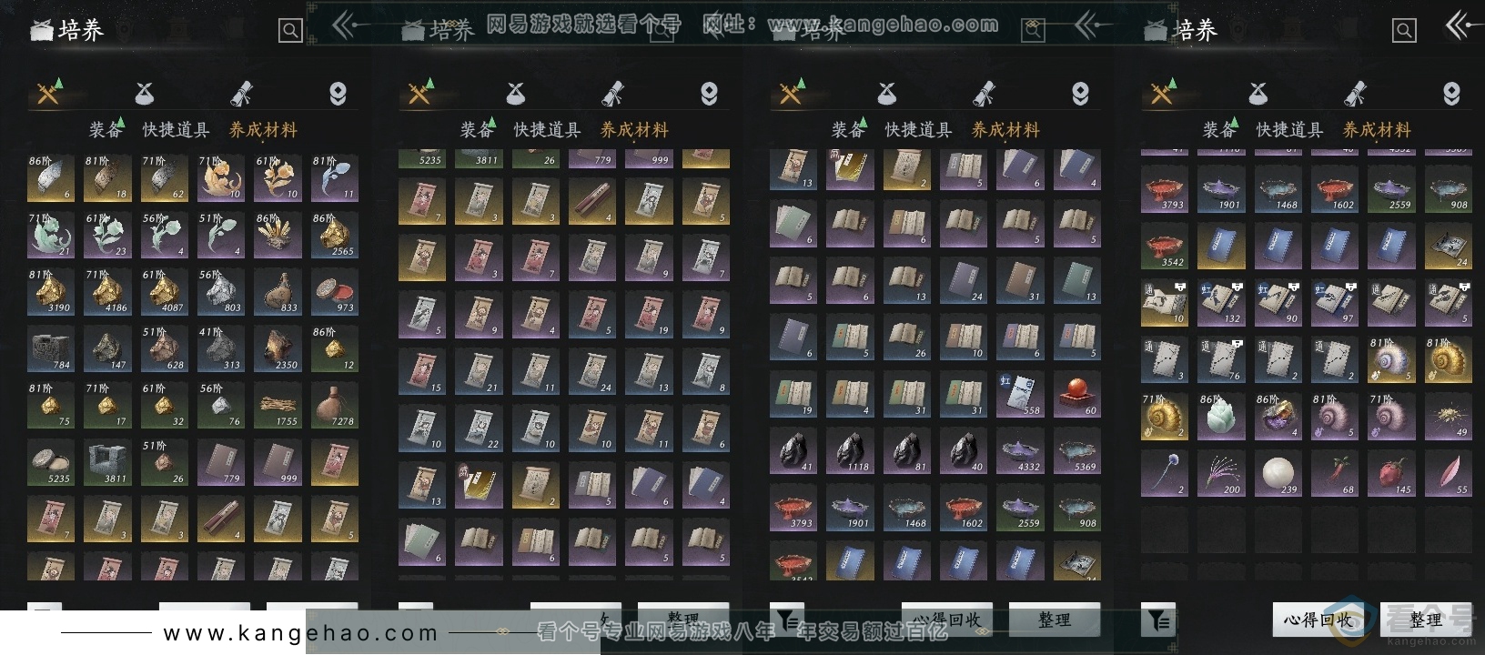This screenshot has width=1485, height=655.
Task: Select the red ink box with count 973
Action: pos(335,291)
